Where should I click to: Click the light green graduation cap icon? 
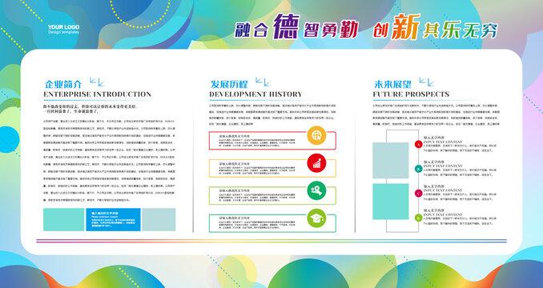coord(316,218)
